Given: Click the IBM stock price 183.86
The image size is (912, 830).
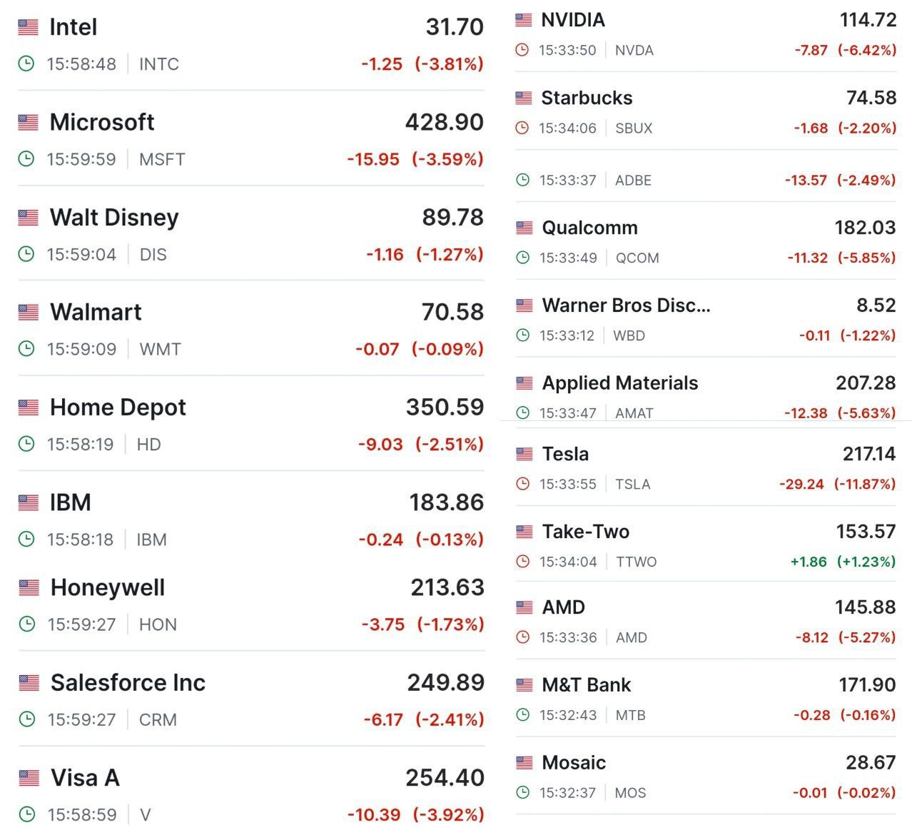Looking at the screenshot, I should [446, 502].
